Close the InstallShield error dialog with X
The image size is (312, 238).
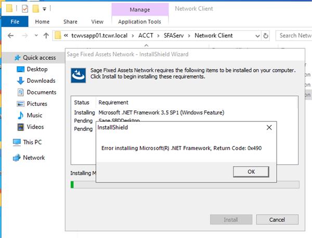[269, 128]
